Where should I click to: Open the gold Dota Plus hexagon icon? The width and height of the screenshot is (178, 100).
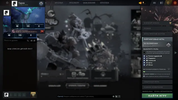168,3
